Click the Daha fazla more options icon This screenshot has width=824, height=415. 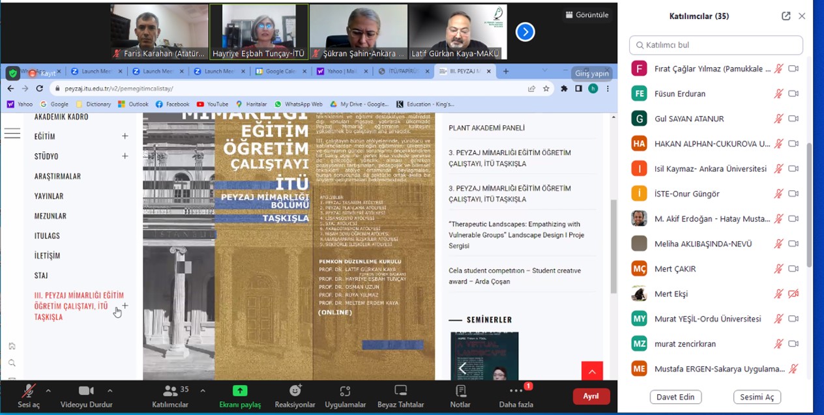(x=516, y=391)
